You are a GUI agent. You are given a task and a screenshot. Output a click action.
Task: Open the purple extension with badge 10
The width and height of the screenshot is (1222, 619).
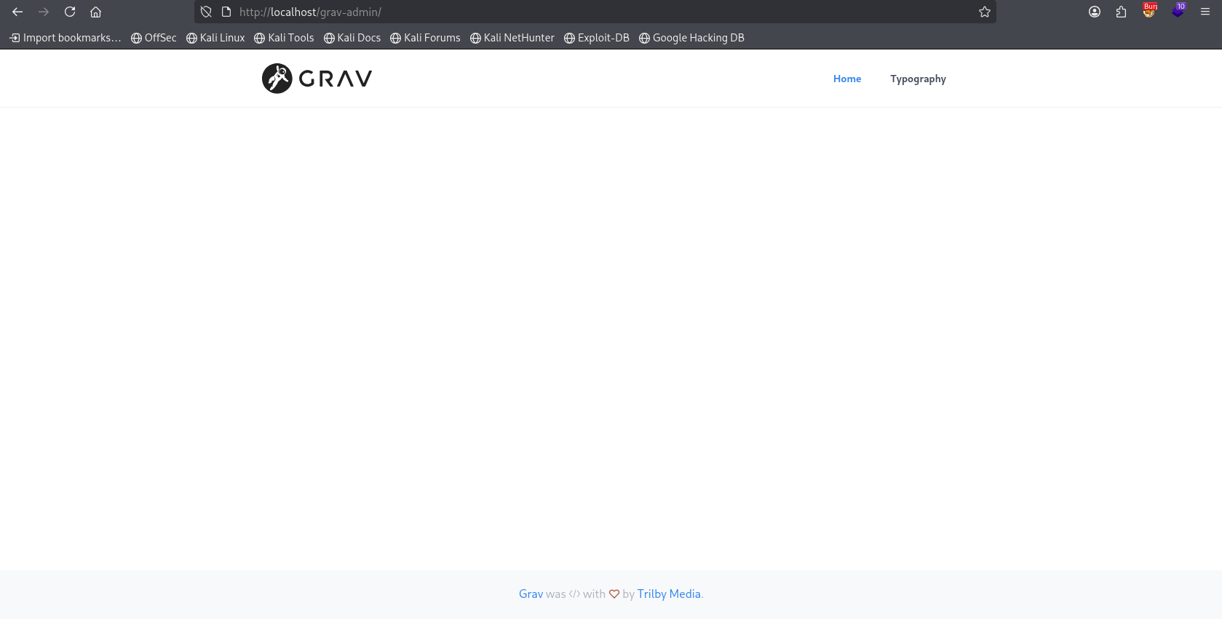coord(1178,11)
